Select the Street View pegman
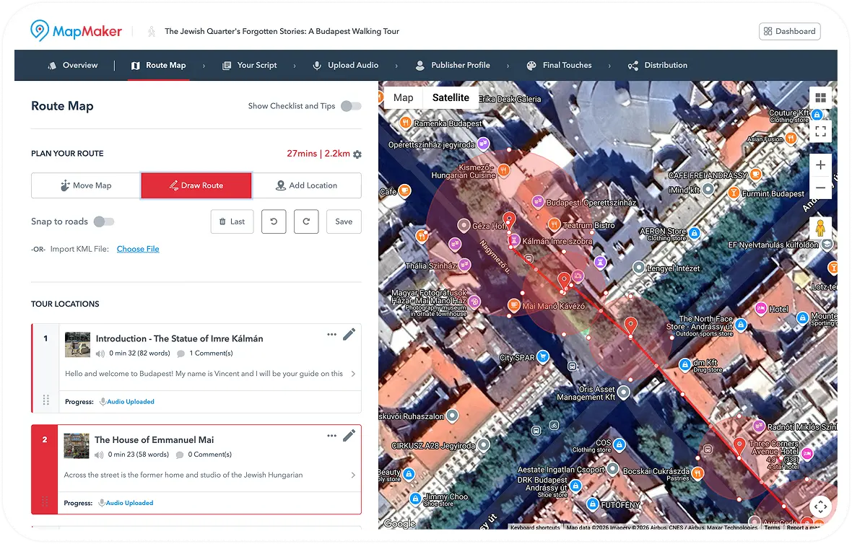852x544 pixels. pos(820,228)
